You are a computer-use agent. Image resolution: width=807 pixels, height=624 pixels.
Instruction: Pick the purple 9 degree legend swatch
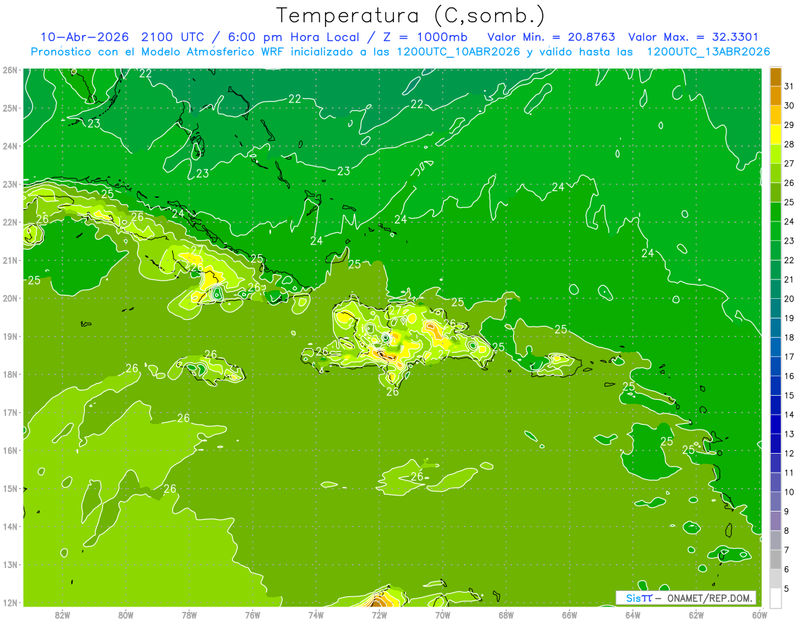(x=775, y=501)
